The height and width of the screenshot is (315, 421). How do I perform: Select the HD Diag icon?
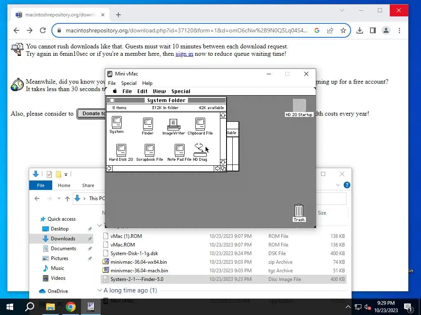[x=200, y=150]
